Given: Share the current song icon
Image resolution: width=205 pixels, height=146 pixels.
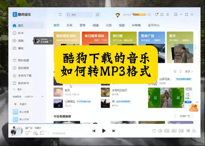Looking at the screenshot, I should tap(42, 133).
